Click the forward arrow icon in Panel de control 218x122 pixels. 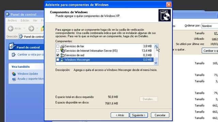31,28
